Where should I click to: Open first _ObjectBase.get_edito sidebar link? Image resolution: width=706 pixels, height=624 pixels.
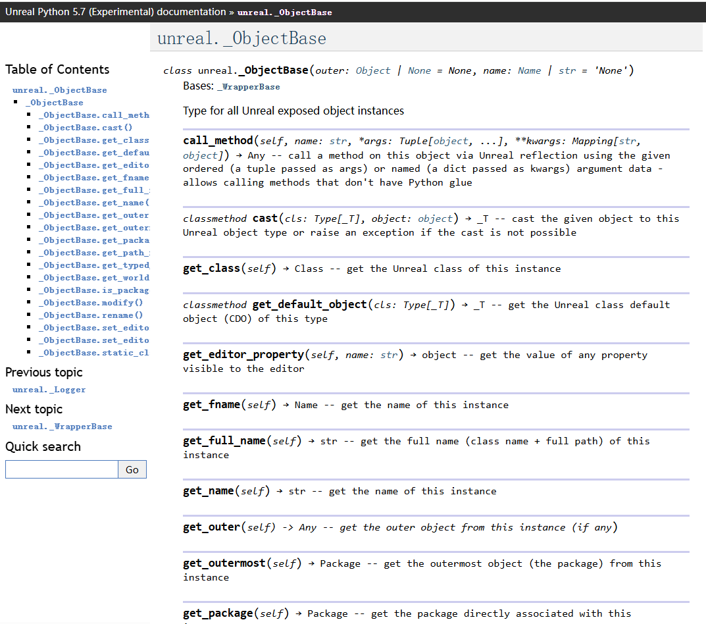pos(93,165)
